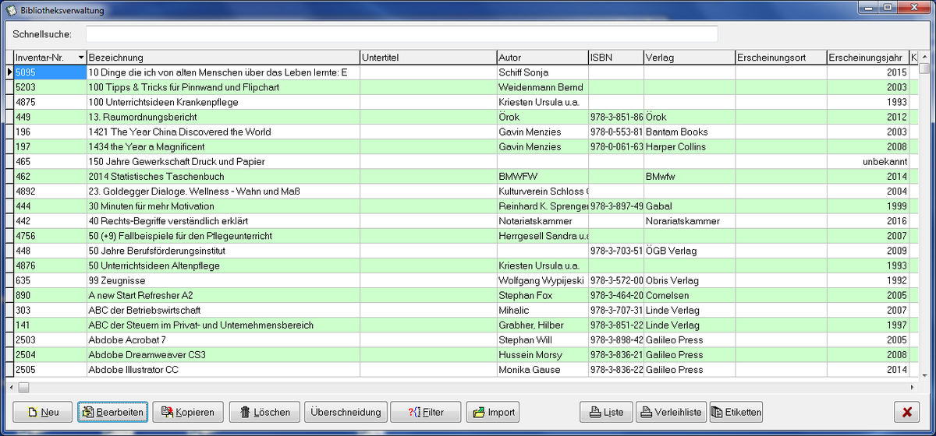Click the Kopieren button
The width and height of the screenshot is (936, 436).
click(x=188, y=412)
